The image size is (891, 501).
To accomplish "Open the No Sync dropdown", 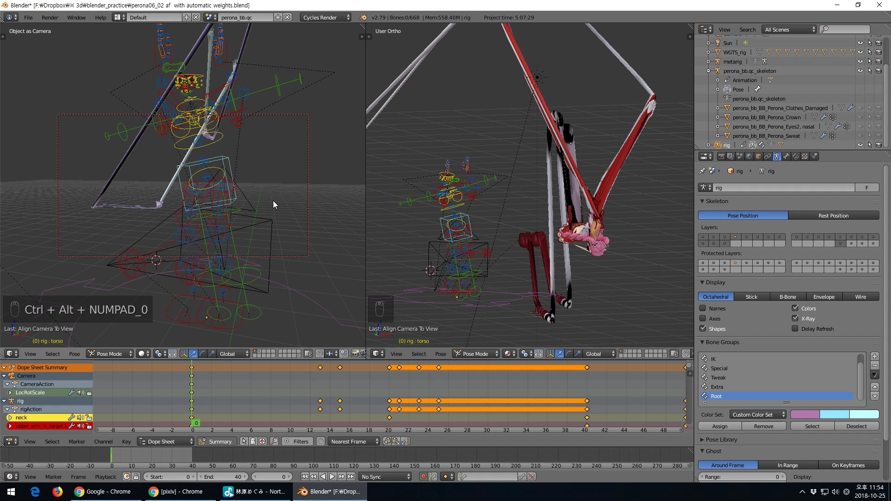I will [x=386, y=476].
